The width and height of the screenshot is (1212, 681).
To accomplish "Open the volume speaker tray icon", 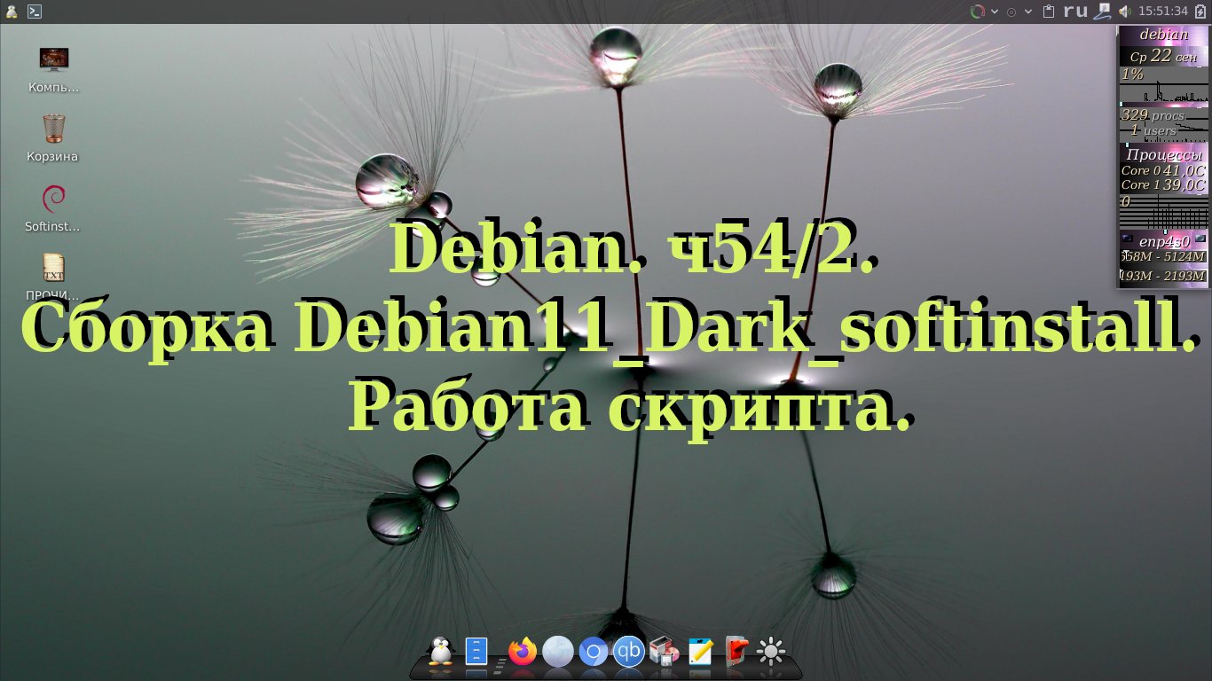I will (1124, 12).
